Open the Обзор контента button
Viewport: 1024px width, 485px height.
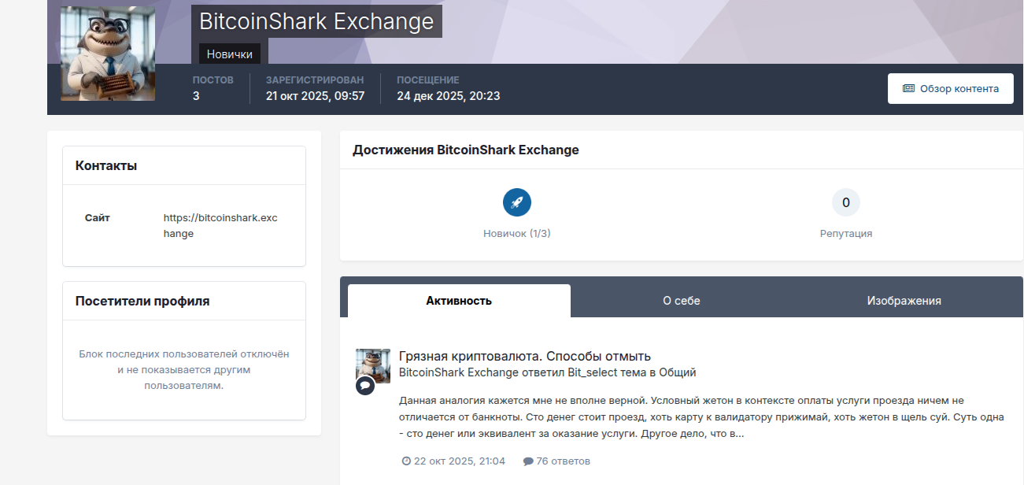point(950,89)
